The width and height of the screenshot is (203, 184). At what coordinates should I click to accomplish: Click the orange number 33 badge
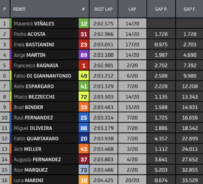[x=84, y=107]
